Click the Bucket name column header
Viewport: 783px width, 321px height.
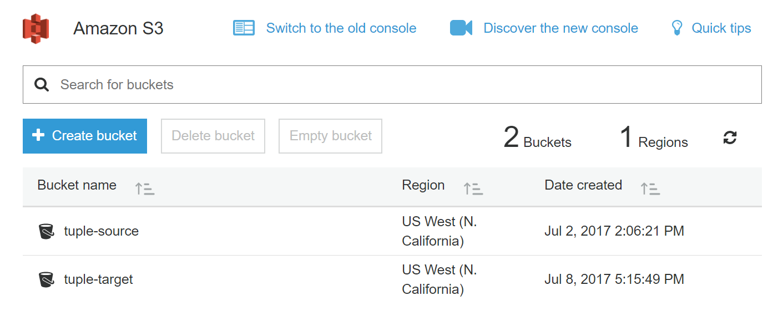(77, 185)
